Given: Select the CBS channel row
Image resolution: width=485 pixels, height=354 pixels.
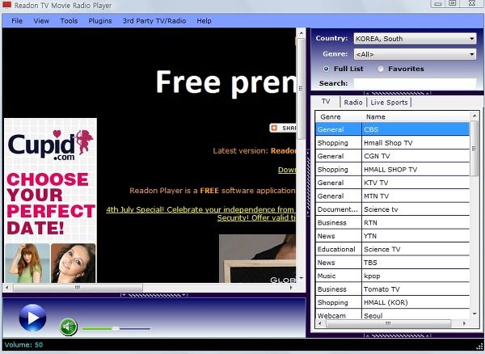Looking at the screenshot, I should 393,129.
